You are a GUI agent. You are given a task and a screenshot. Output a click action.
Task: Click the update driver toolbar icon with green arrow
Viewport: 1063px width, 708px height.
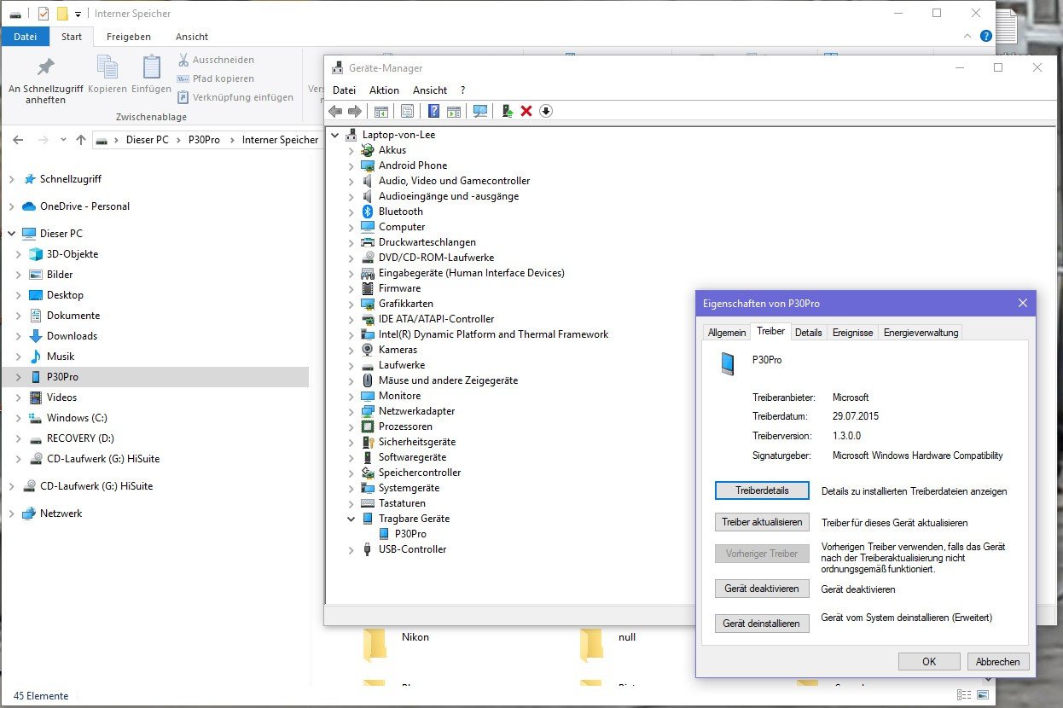(508, 111)
